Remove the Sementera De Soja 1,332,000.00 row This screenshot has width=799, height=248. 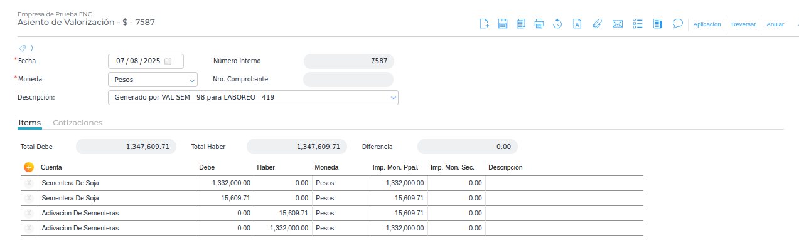point(29,183)
